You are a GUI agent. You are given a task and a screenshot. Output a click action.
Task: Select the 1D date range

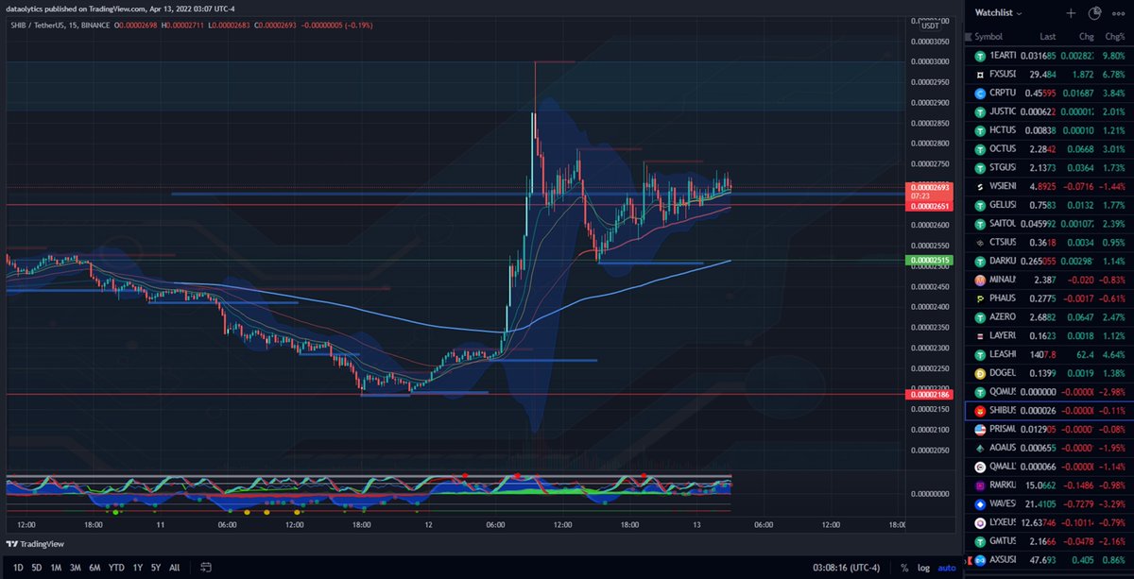(18, 568)
